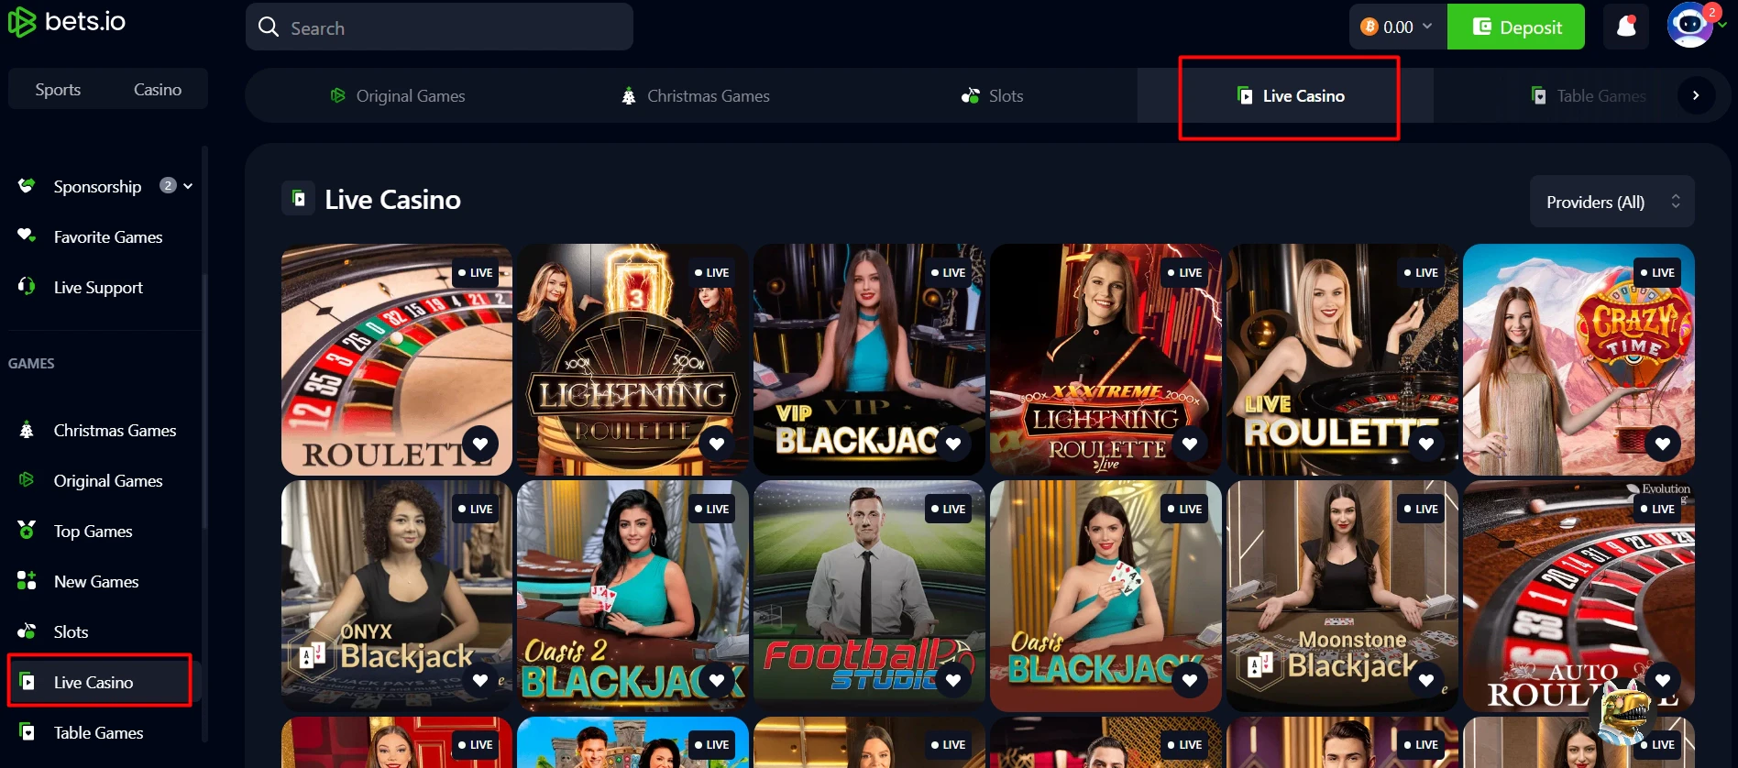Open the profile menu chevron
1738x768 pixels.
coord(1721,26)
